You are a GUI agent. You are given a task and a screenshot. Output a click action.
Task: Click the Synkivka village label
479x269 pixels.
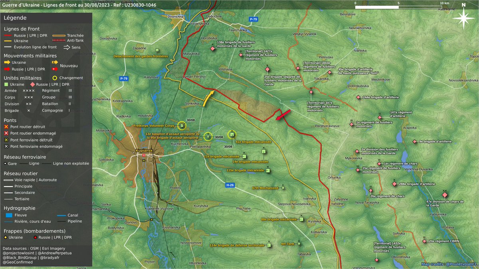[192, 103]
